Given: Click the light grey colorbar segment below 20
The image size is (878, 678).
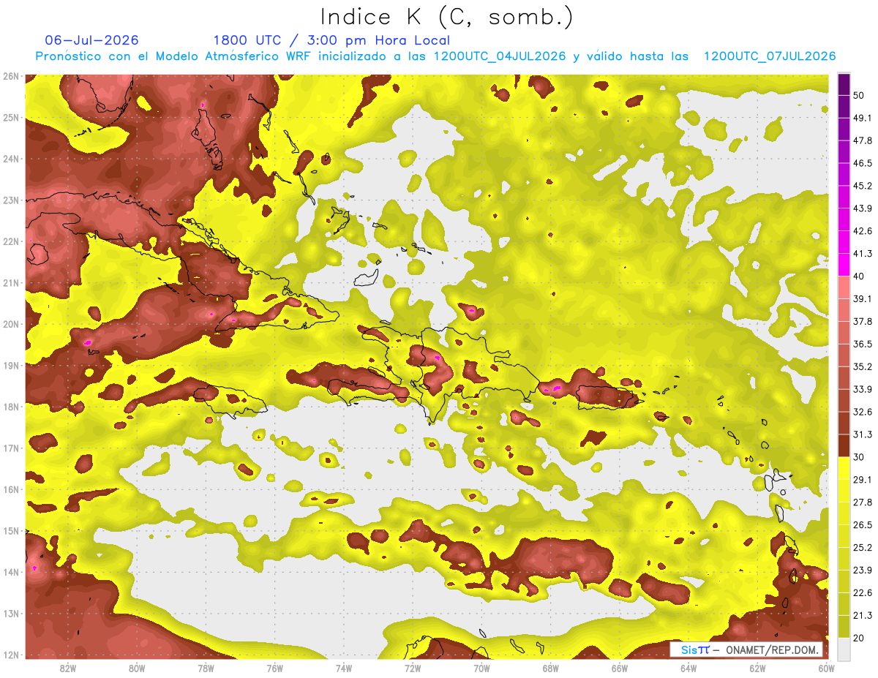Looking at the screenshot, I should 844,648.
